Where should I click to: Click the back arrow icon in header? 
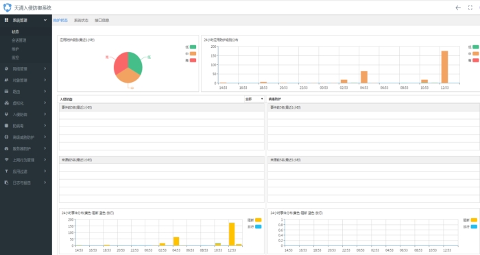pos(458,8)
